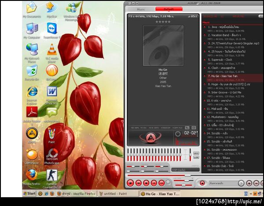The height and width of the screenshot is (206, 264).
Task: Click the spectrum visualization area
Action: [x=187, y=141]
